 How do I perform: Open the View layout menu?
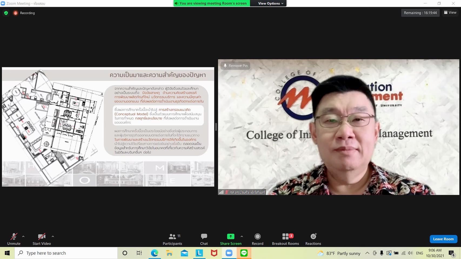pos(450,12)
